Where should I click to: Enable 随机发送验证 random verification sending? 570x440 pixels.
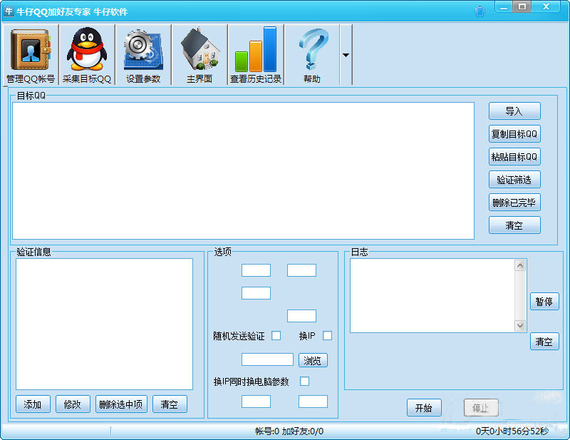pyautogui.click(x=276, y=335)
